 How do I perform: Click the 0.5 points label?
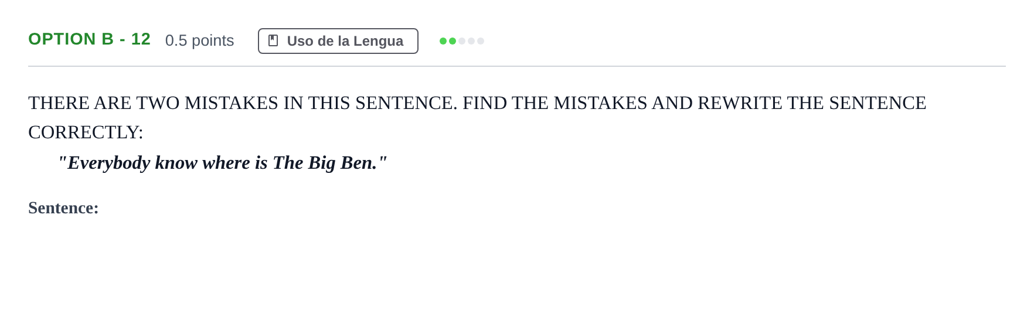(199, 40)
